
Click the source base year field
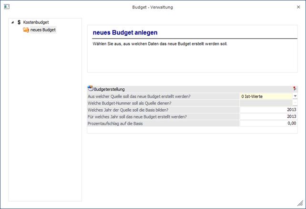(x=268, y=109)
